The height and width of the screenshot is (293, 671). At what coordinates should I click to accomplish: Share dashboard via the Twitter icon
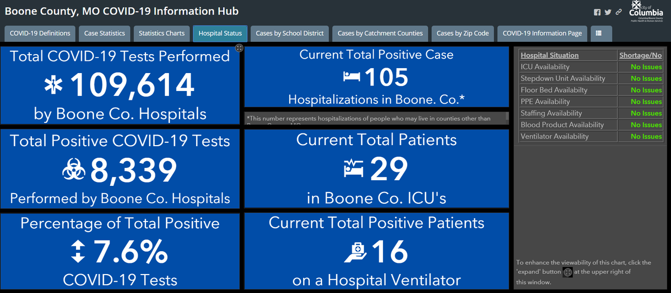click(608, 12)
